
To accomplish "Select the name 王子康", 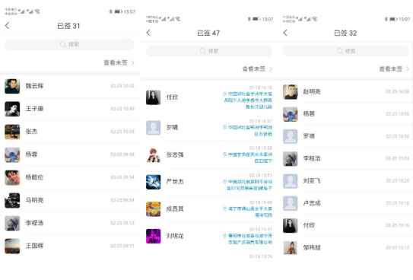I will pos(34,109).
